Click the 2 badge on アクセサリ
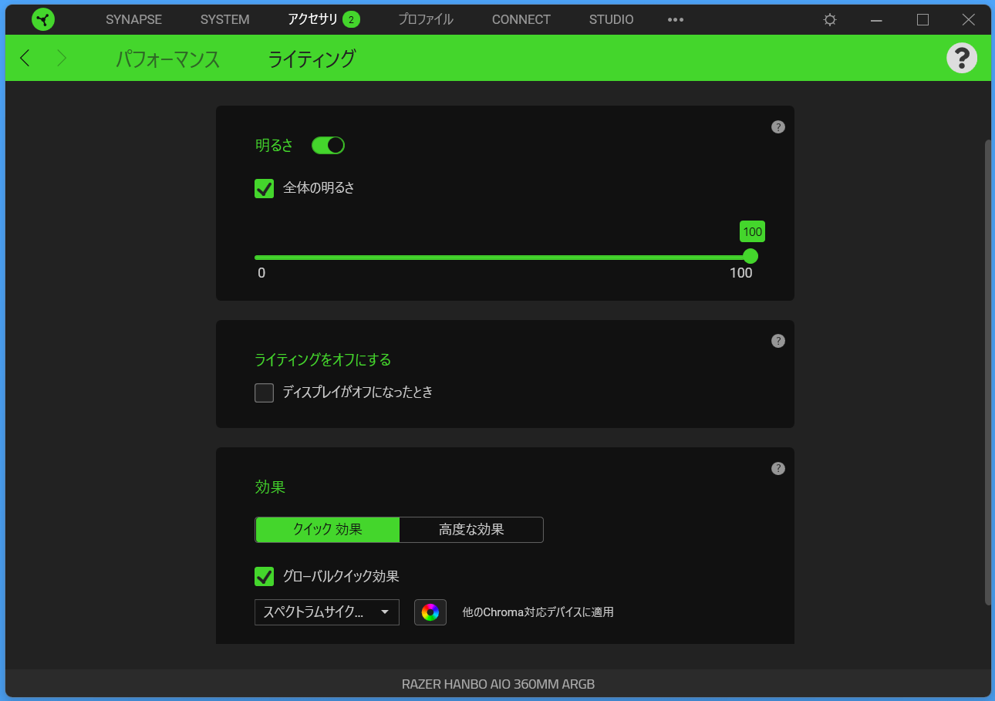This screenshot has width=995, height=701. pos(351,20)
